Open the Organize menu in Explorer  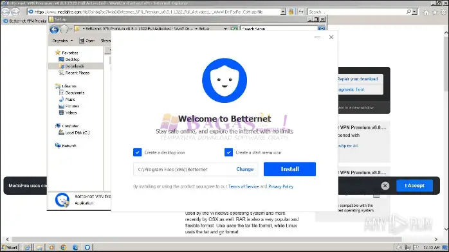[x=62, y=40]
